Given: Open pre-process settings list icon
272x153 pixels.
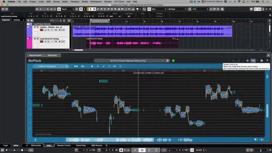Looking at the screenshot, I should tap(167, 61).
